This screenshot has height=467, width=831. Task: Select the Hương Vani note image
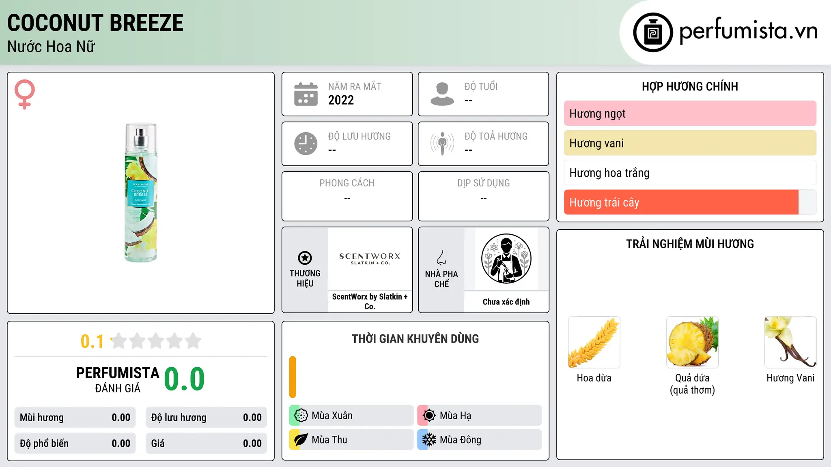[790, 342]
